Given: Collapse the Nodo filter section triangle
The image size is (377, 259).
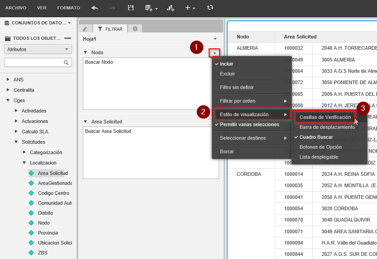Looking at the screenshot, I should [86, 52].
